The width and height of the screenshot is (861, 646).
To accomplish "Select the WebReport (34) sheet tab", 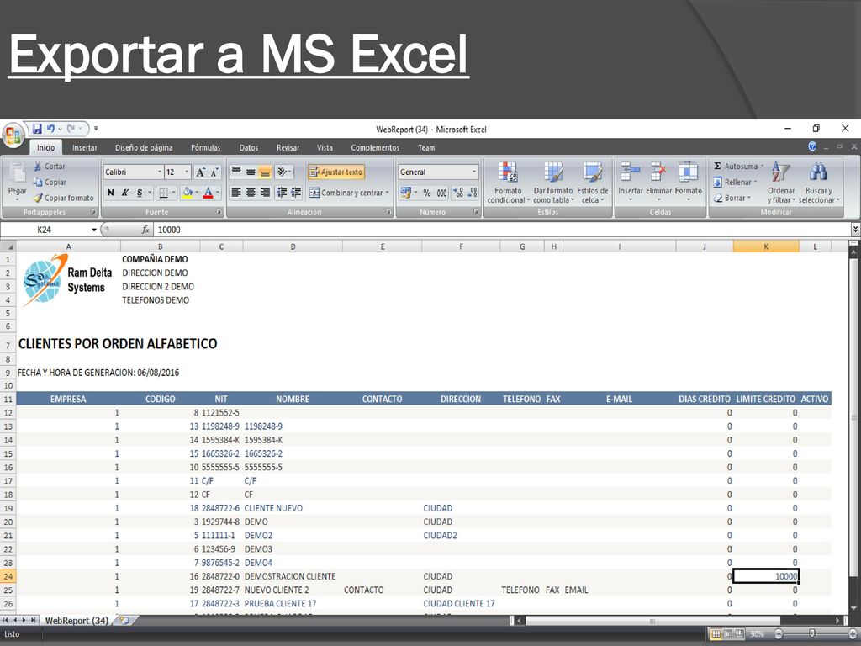I will 77,620.
